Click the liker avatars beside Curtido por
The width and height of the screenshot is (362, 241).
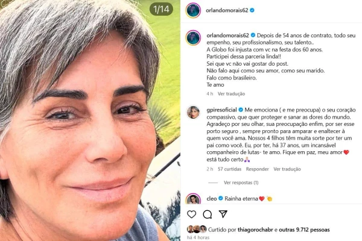click(x=197, y=229)
